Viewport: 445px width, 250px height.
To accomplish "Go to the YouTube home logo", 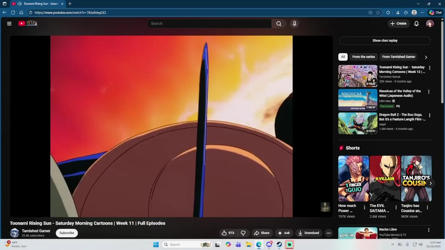I will coord(28,23).
